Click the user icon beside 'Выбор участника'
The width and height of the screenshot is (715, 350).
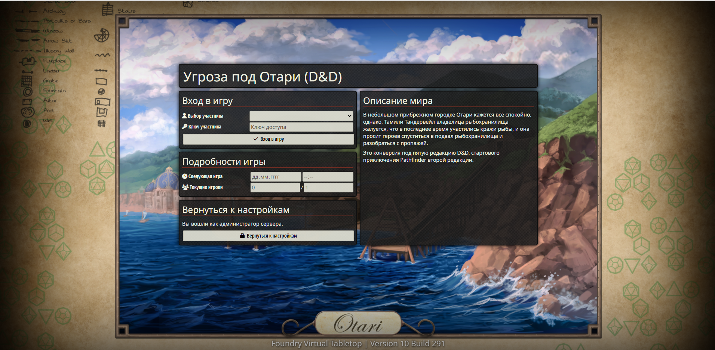[x=184, y=116]
